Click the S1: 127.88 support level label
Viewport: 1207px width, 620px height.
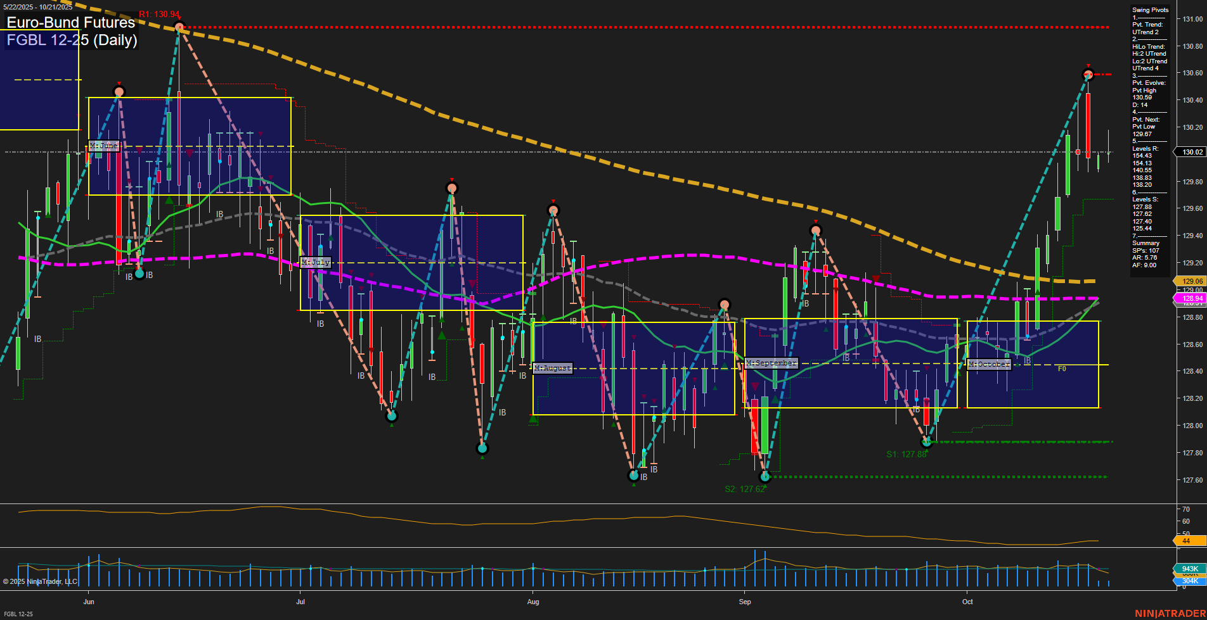pos(907,453)
